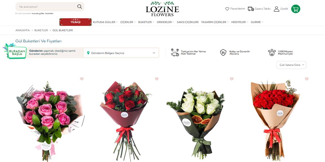Open Favorilerim heart icon in header
Viewport: 325px width, 162px height.
click(227, 9)
